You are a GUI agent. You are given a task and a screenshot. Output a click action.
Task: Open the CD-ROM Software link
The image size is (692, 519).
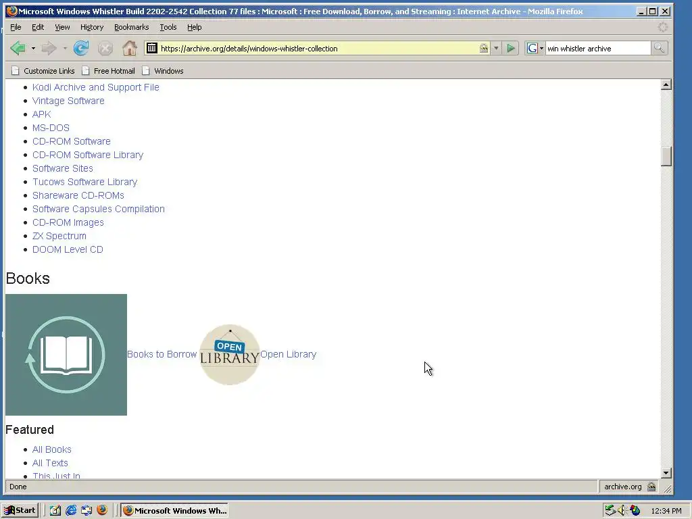pyautogui.click(x=72, y=141)
